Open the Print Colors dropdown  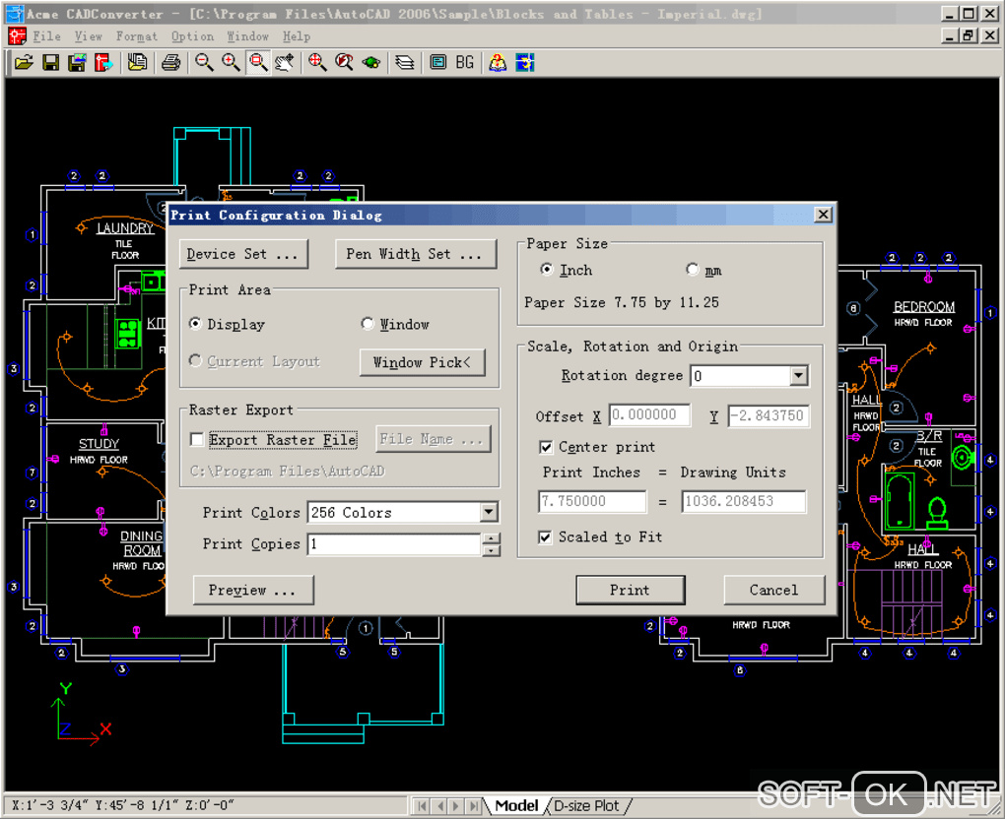pyautogui.click(x=489, y=513)
